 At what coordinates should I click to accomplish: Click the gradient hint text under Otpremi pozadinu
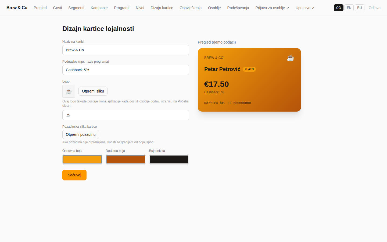108,142
